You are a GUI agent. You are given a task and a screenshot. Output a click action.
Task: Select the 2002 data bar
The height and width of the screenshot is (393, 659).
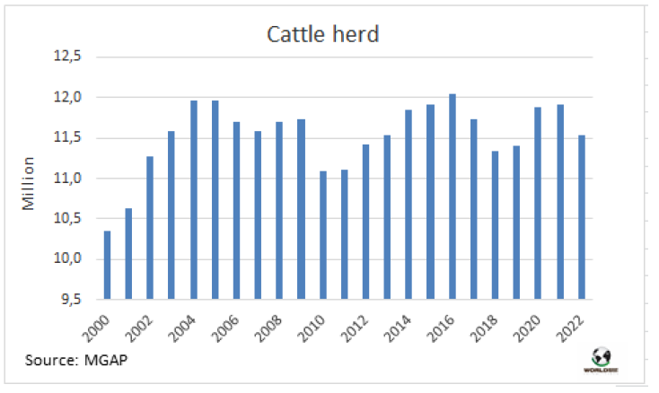[x=150, y=227]
